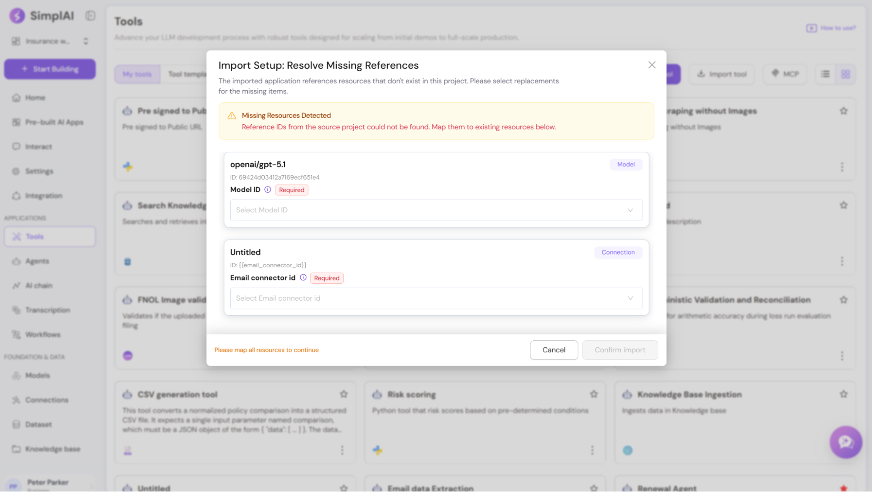Click the Confirm import button
This screenshot has height=492, width=872.
point(620,350)
